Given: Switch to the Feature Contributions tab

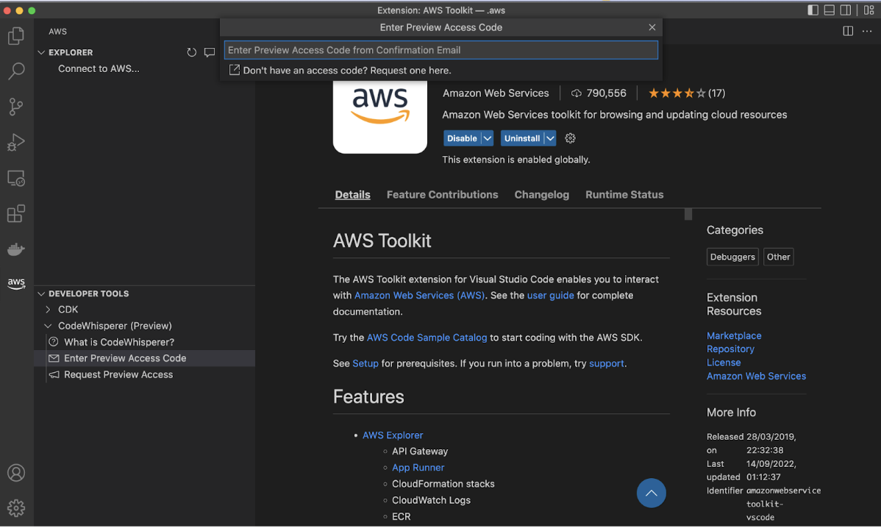Looking at the screenshot, I should pyautogui.click(x=442, y=195).
